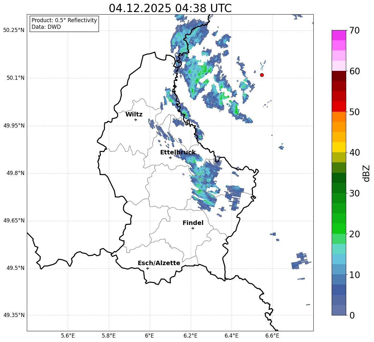
Task: Select the Wiltz city label
Action: 134,115
